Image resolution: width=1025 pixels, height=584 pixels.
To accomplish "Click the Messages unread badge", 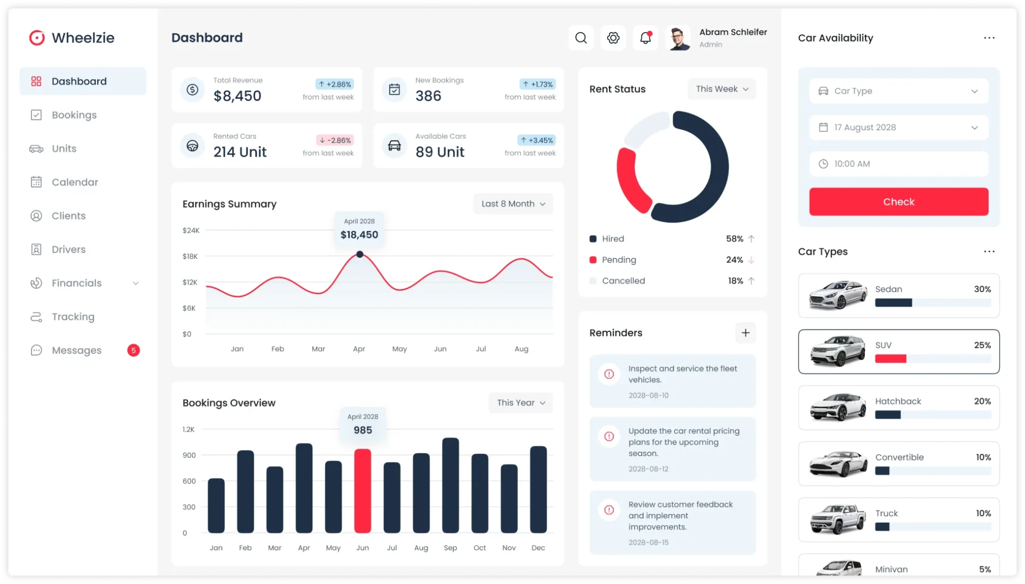I will (133, 350).
